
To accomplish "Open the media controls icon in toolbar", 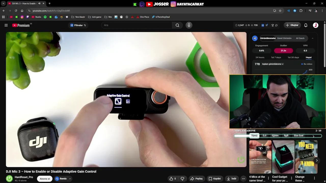I will pos(310,11).
